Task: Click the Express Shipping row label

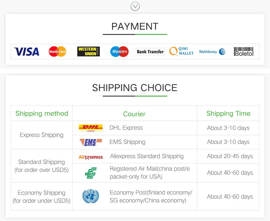Action: click(x=42, y=135)
